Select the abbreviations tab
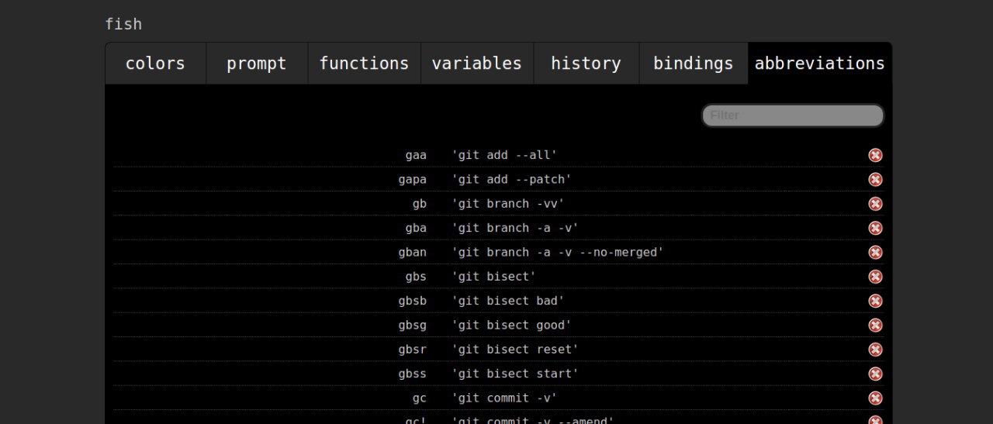The width and height of the screenshot is (993, 424). click(x=820, y=64)
